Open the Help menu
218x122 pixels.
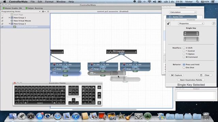pyautogui.click(x=71, y=2)
